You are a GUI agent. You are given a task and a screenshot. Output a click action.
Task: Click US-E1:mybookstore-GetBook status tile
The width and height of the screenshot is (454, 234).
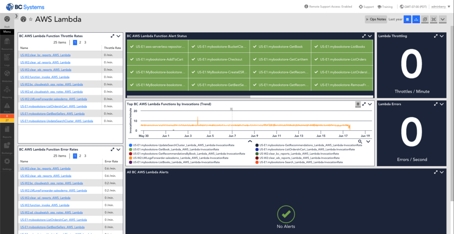281,47
